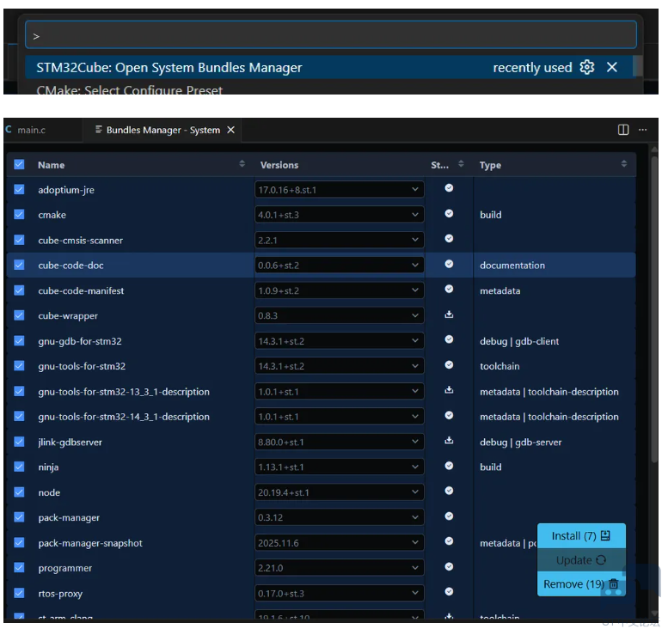This screenshot has height=635, width=668.
Task: Click the documentation type cell
Action: 512,266
